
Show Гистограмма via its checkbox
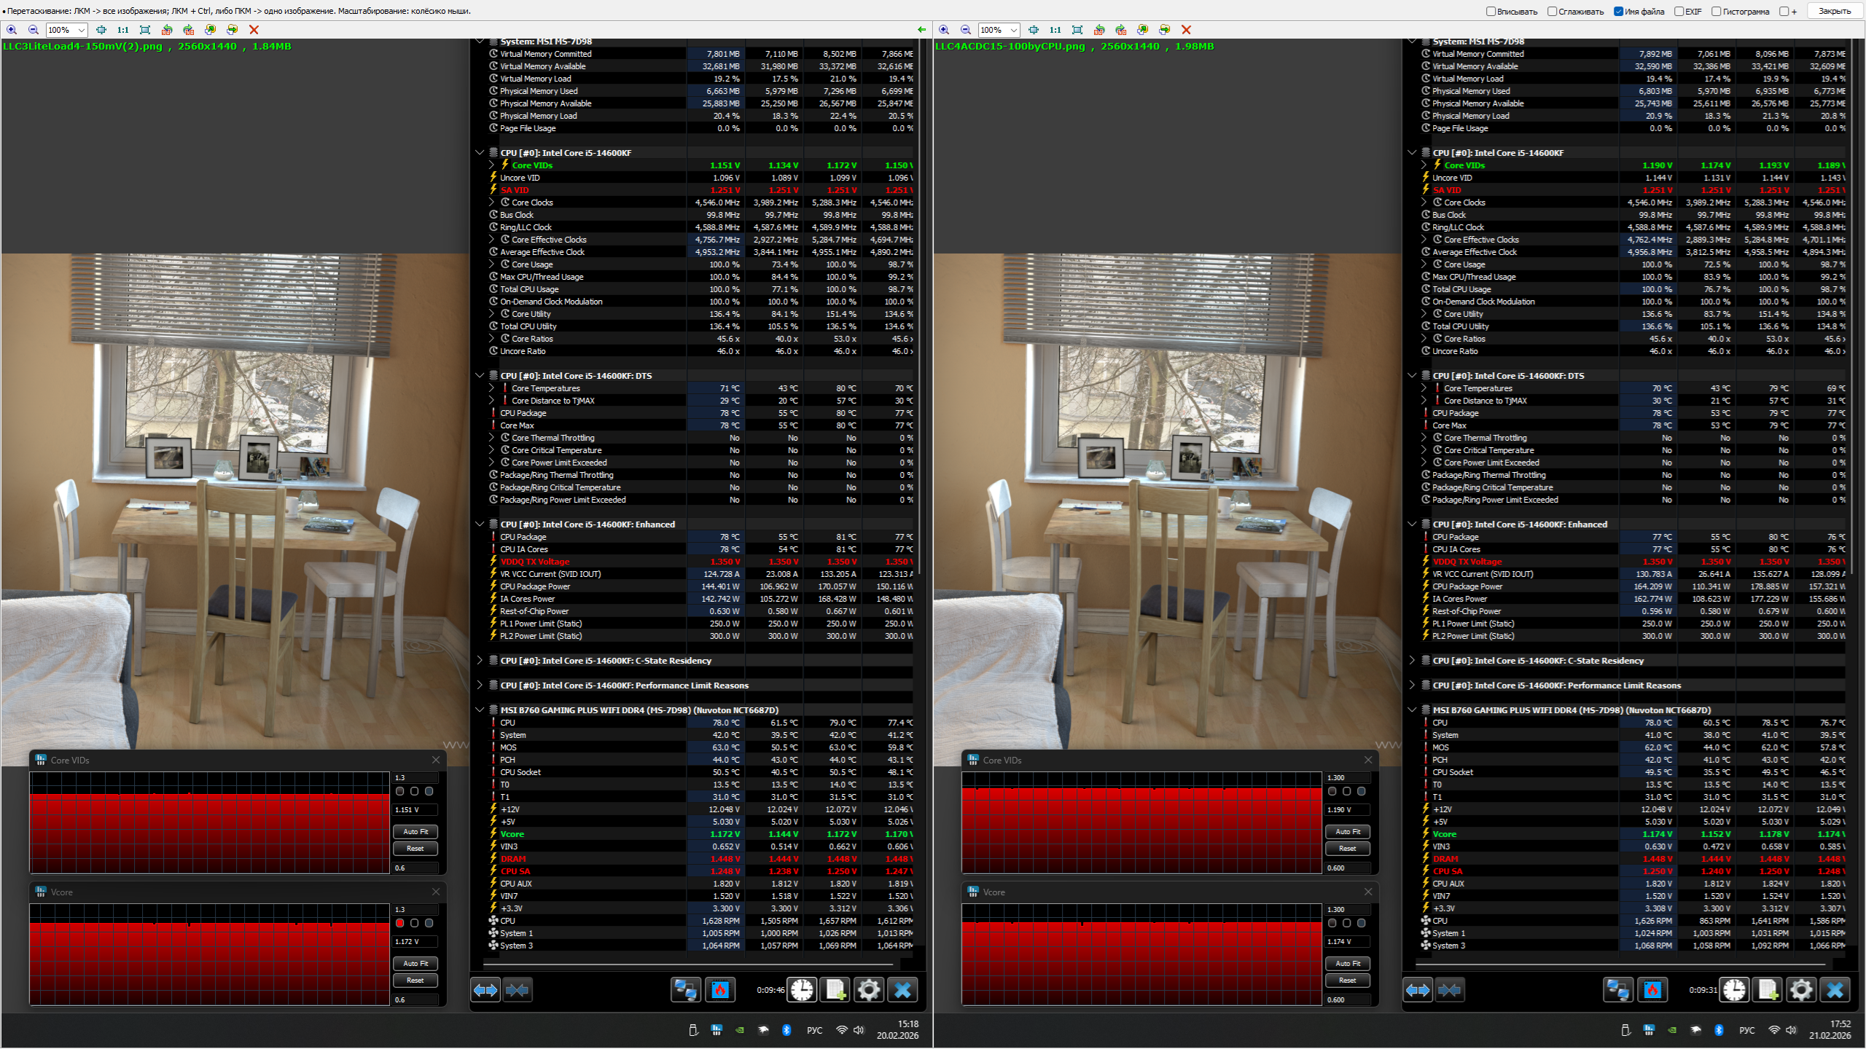1716,11
